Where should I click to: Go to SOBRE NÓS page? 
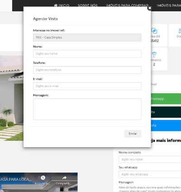(x=87, y=5)
